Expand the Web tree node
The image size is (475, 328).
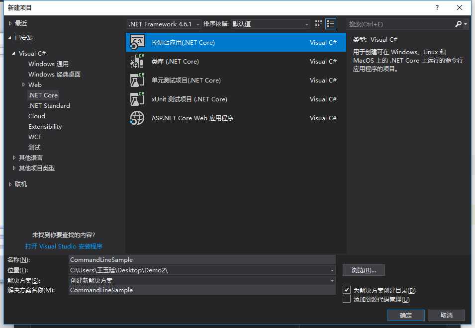coord(24,84)
